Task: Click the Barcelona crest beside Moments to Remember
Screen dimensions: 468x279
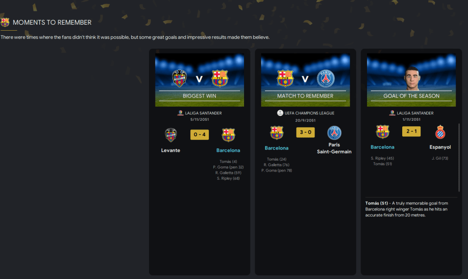Action: pos(5,22)
